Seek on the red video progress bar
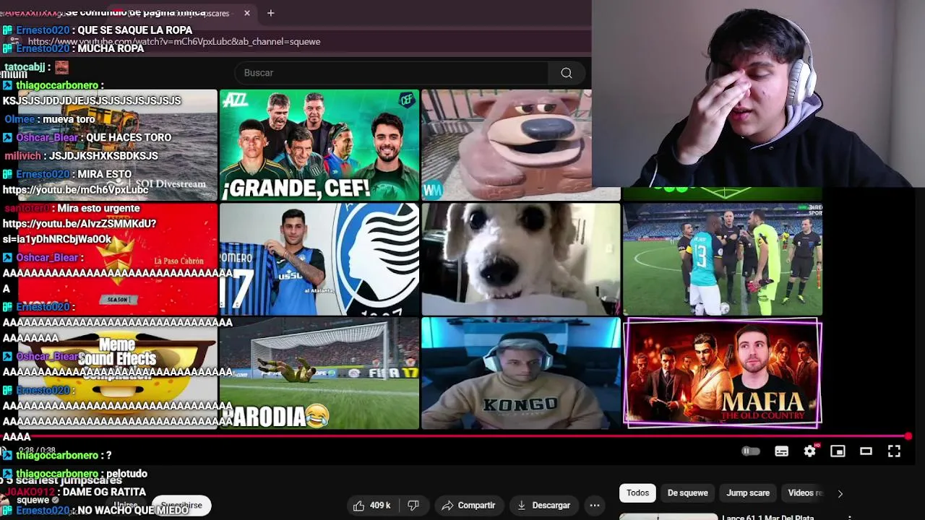 click(455, 436)
